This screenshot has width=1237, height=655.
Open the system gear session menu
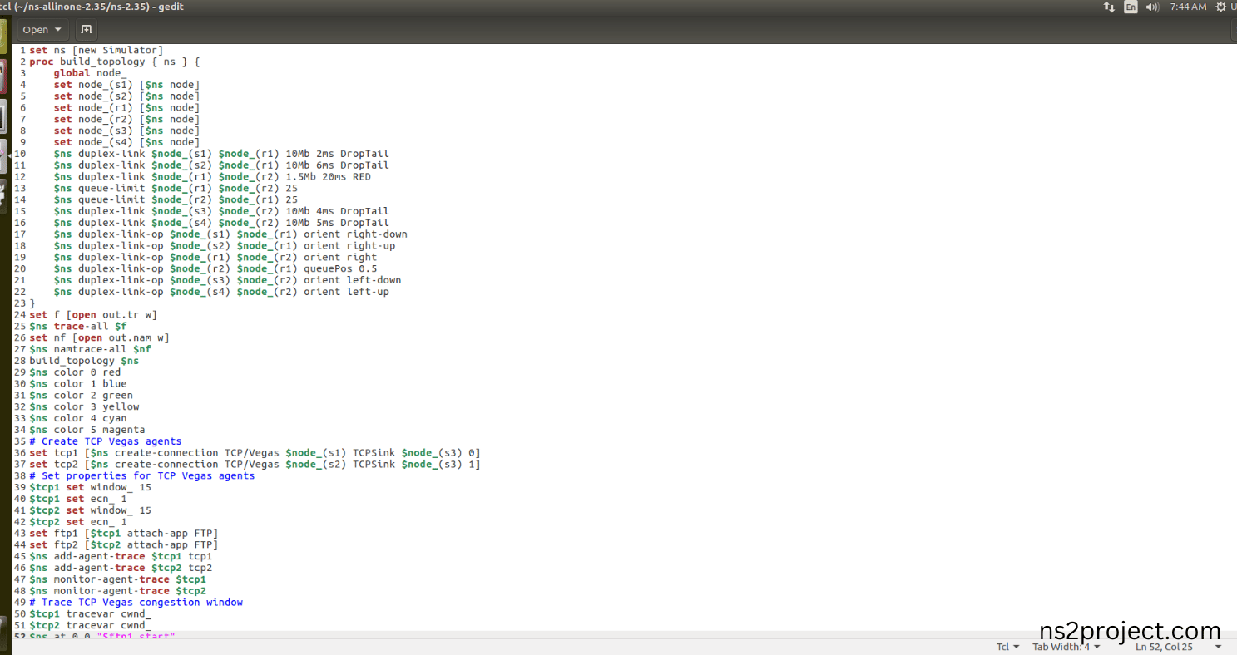click(1220, 7)
